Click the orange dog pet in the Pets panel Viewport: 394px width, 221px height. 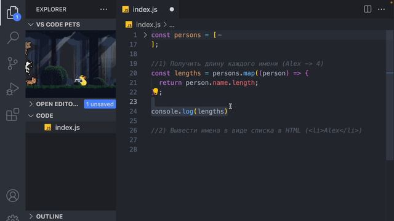click(x=31, y=82)
